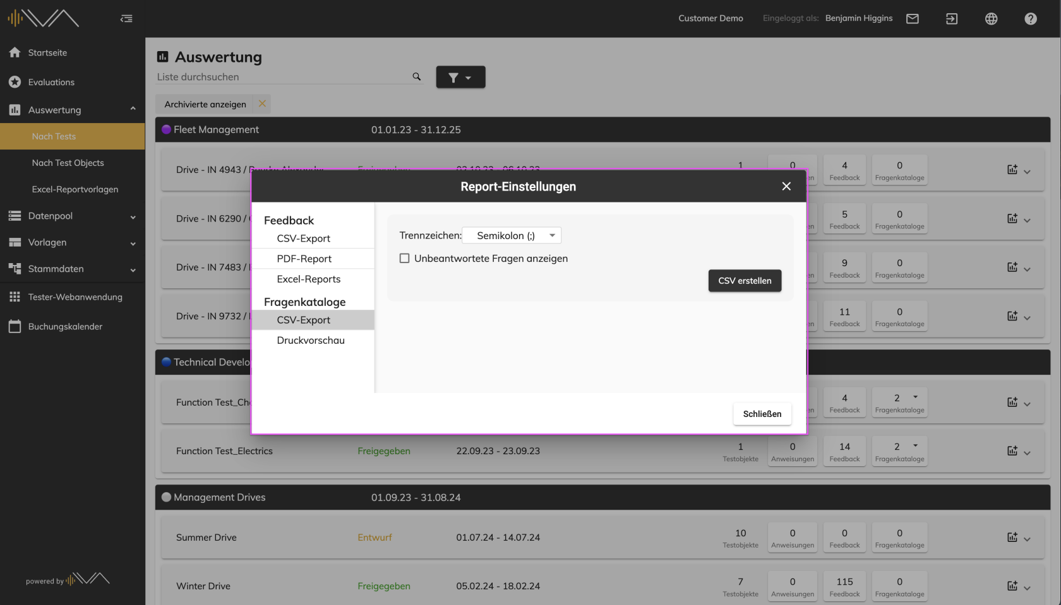Open report icon for Function Test_Electrics row
This screenshot has height=605, width=1061.
[1012, 450]
